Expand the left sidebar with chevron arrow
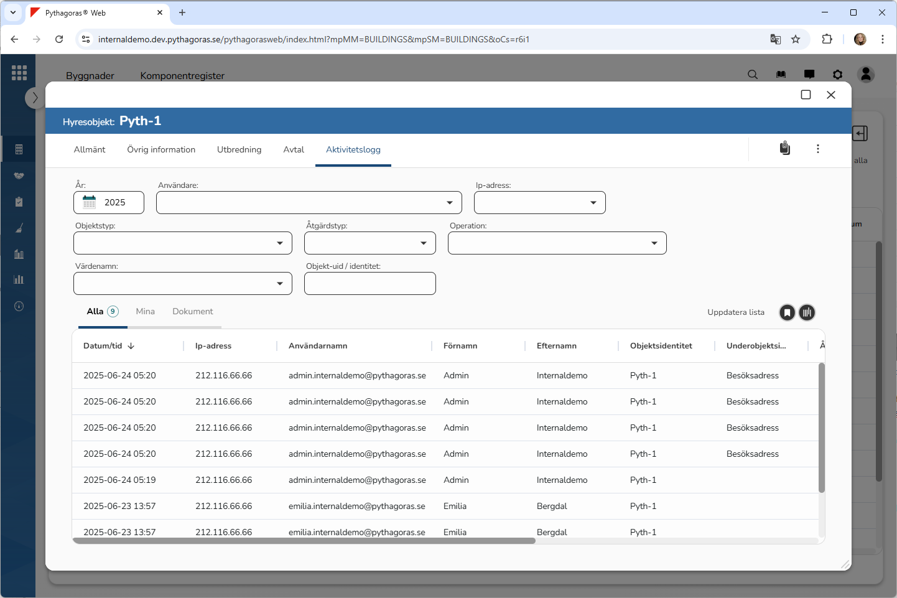The image size is (897, 598). point(35,98)
